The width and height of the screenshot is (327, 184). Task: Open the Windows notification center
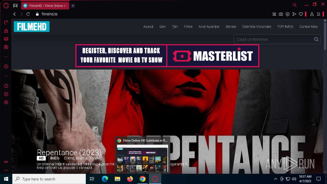(x=319, y=179)
